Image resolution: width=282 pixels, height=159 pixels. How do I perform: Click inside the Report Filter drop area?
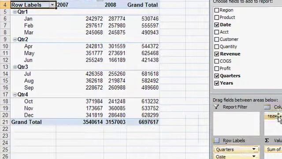coord(237,124)
